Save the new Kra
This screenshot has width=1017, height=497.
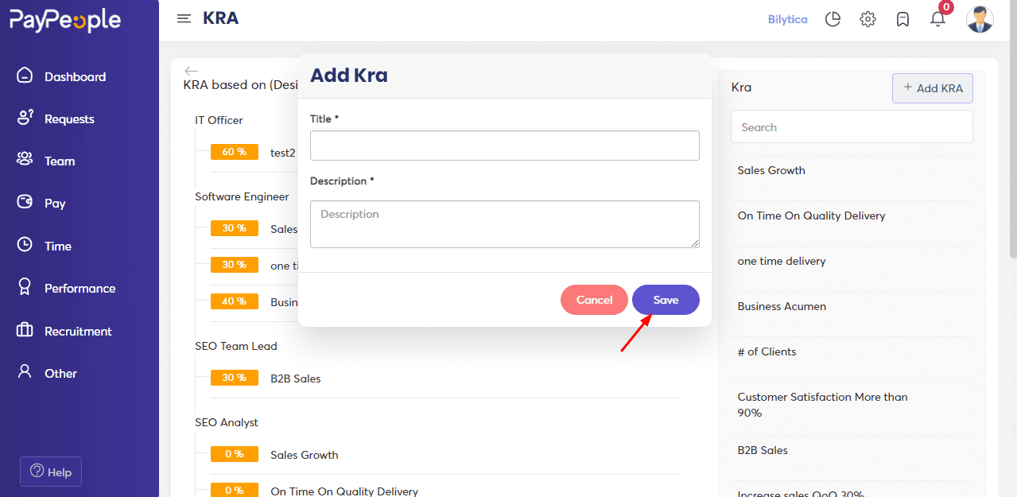point(666,300)
